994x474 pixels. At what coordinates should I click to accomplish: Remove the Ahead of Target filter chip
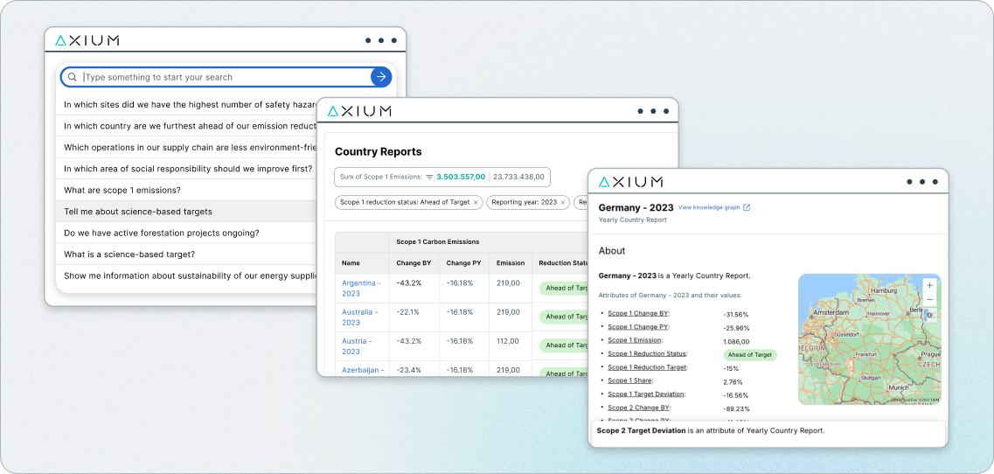coord(476,202)
